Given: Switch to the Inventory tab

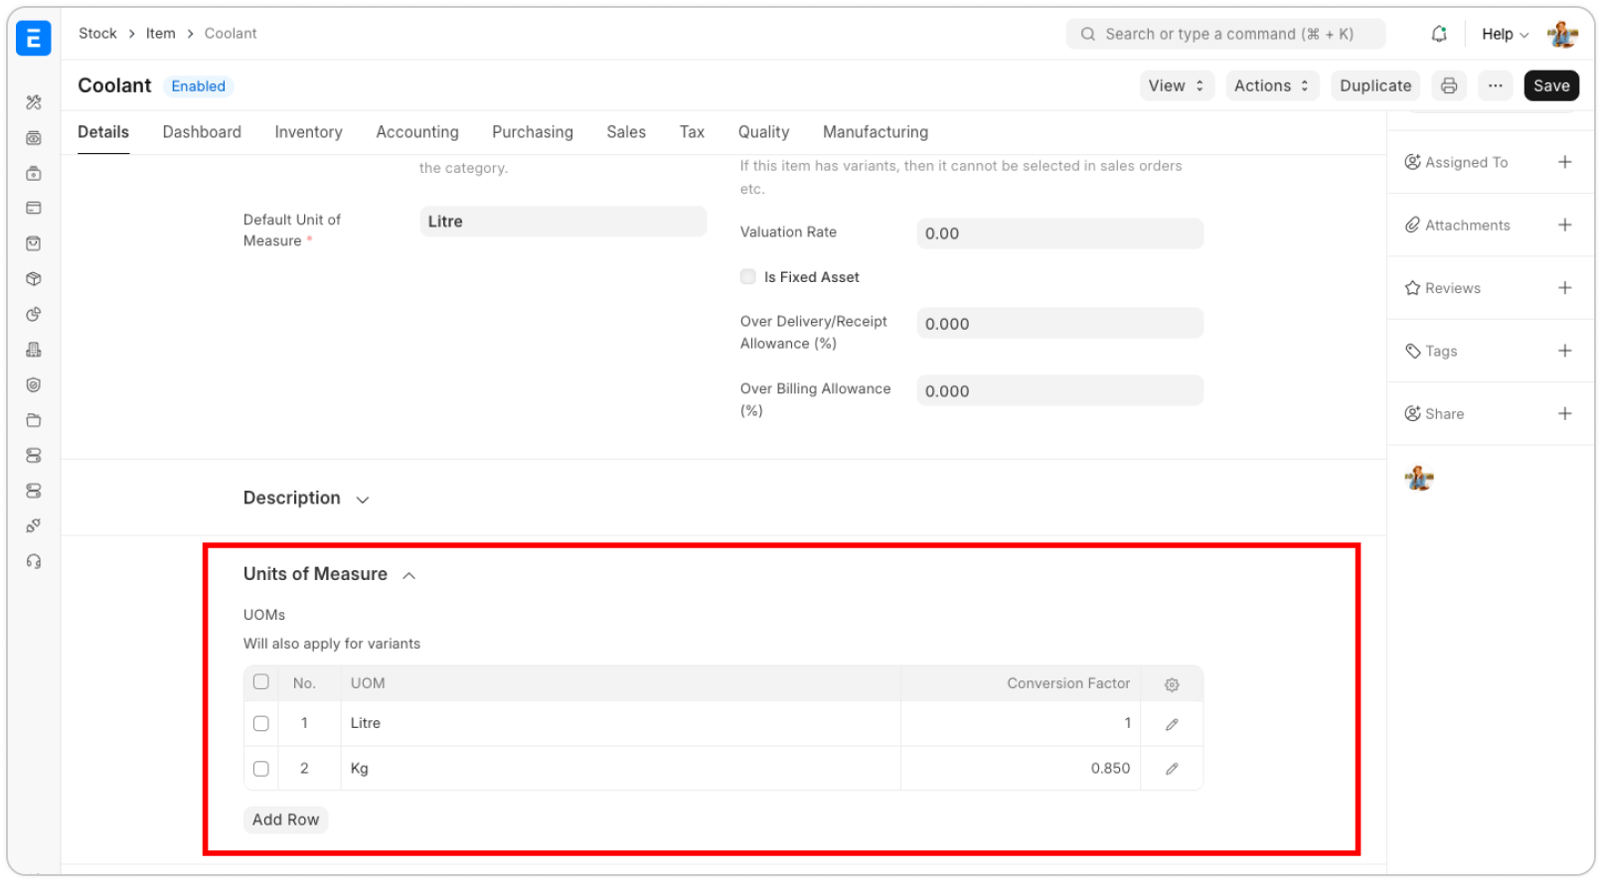Looking at the screenshot, I should [308, 132].
